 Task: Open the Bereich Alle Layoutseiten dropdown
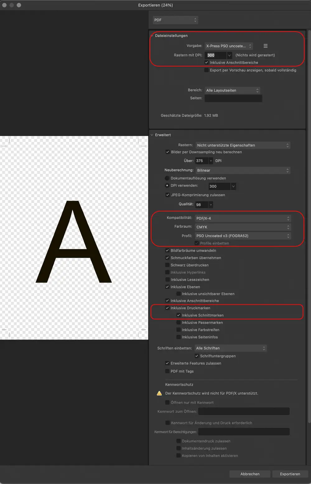click(x=232, y=90)
